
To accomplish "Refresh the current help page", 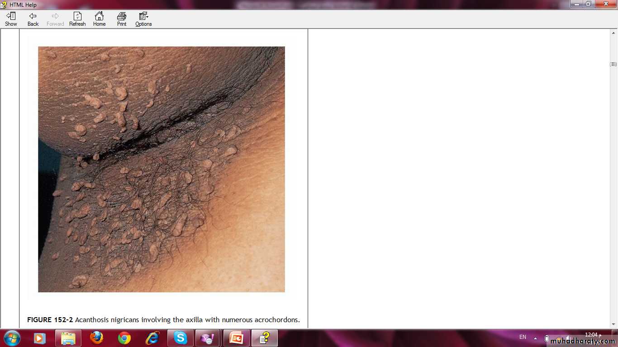I will (x=77, y=19).
